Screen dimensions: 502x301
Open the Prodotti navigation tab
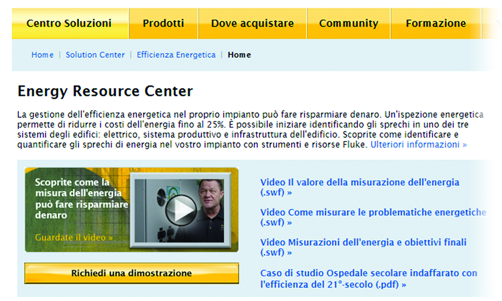pos(164,24)
